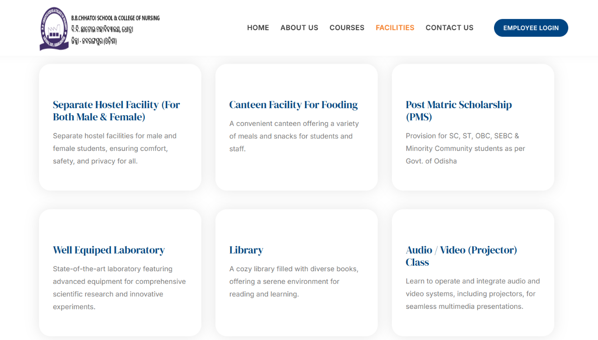Navigate to Contact Us
This screenshot has width=598, height=340.
tap(449, 28)
